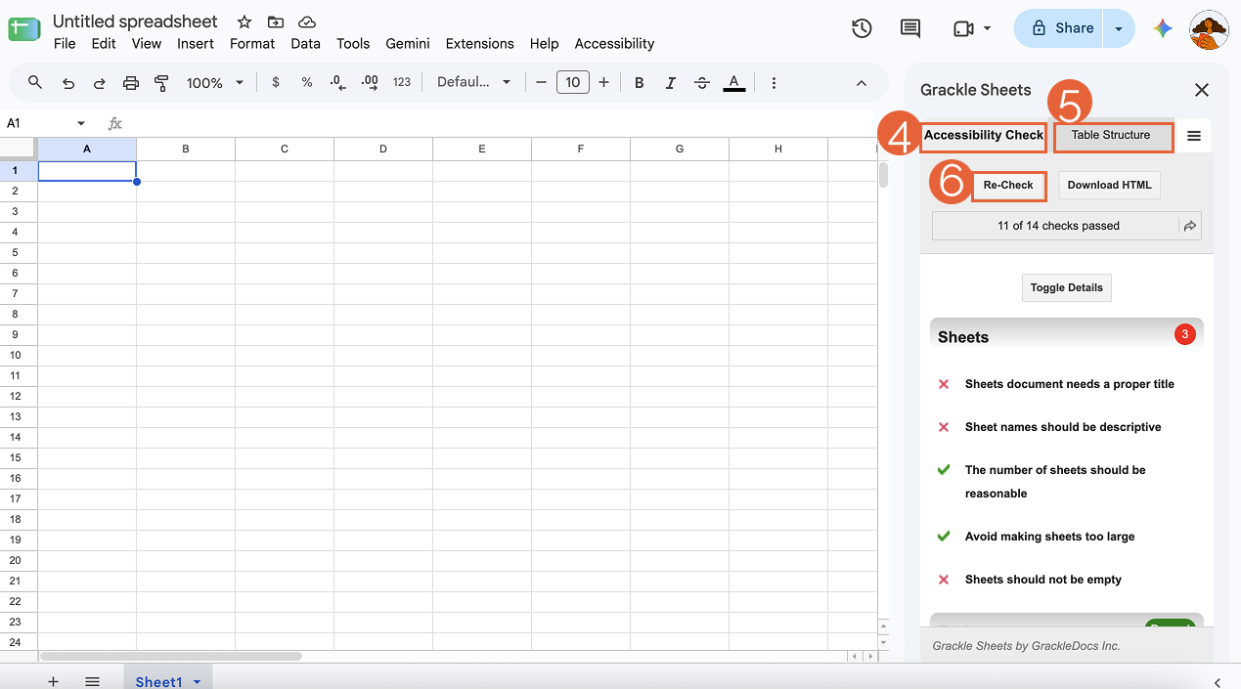The height and width of the screenshot is (689, 1241).
Task: Switch to the Table Structure tab
Action: point(1113,136)
